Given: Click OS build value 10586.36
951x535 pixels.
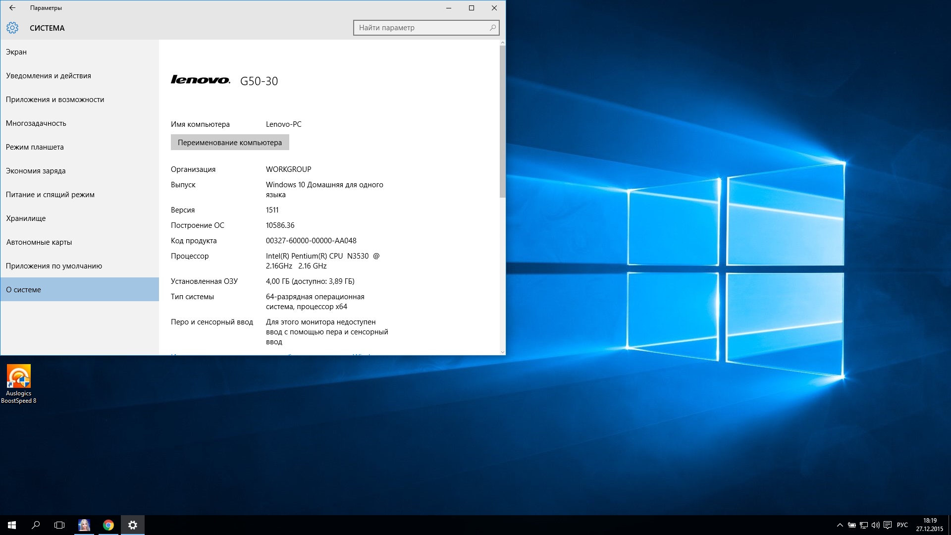Looking at the screenshot, I should tap(280, 225).
